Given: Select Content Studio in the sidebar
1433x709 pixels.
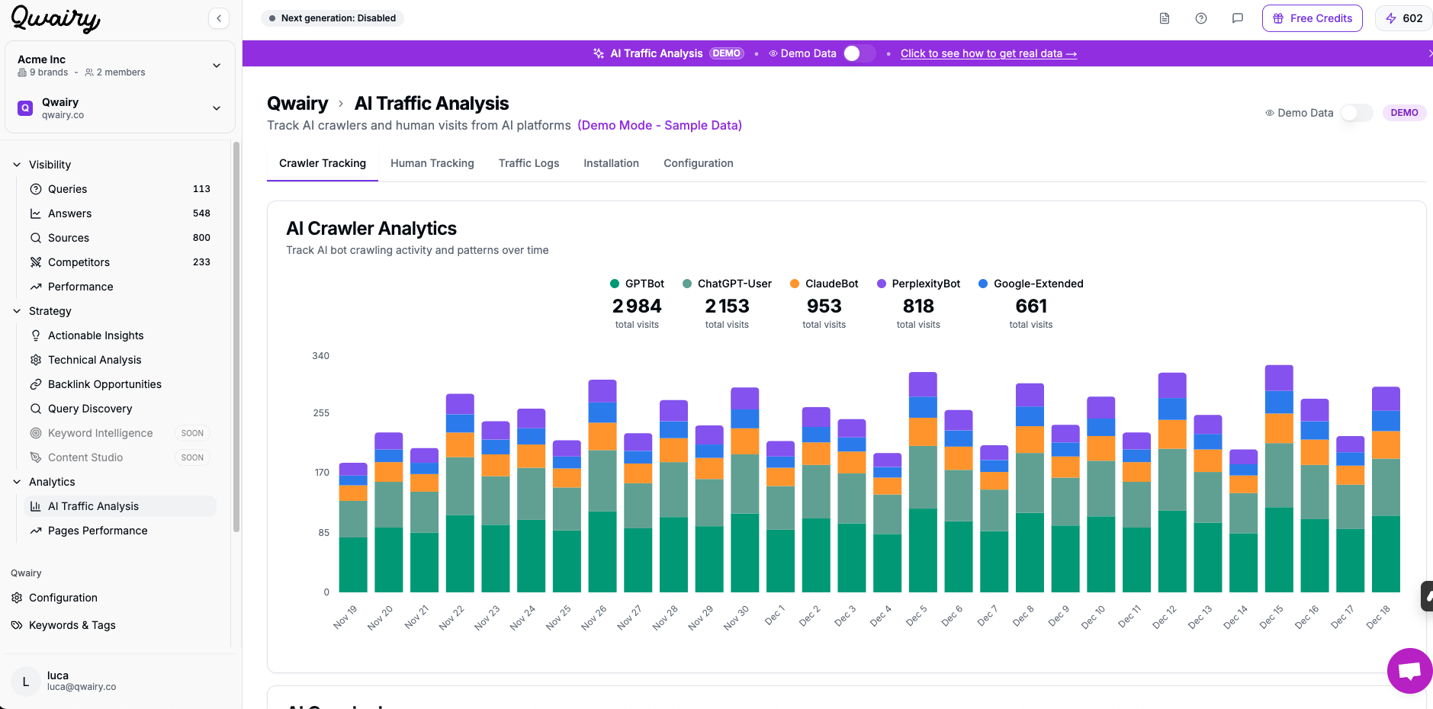Looking at the screenshot, I should click(120, 457).
